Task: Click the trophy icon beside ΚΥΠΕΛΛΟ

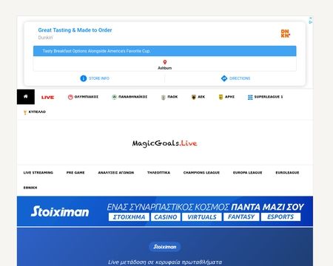Action: pos(25,112)
